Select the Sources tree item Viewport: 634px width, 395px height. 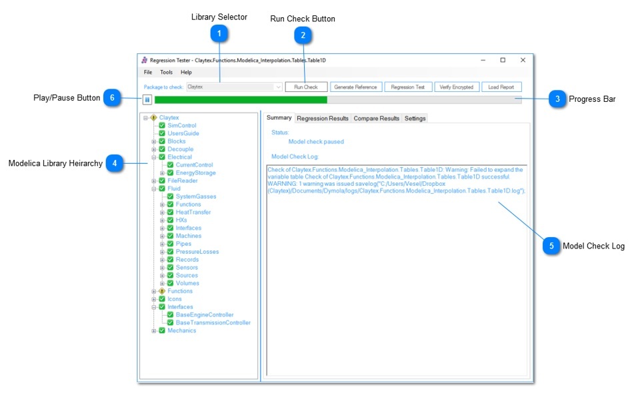click(x=187, y=275)
